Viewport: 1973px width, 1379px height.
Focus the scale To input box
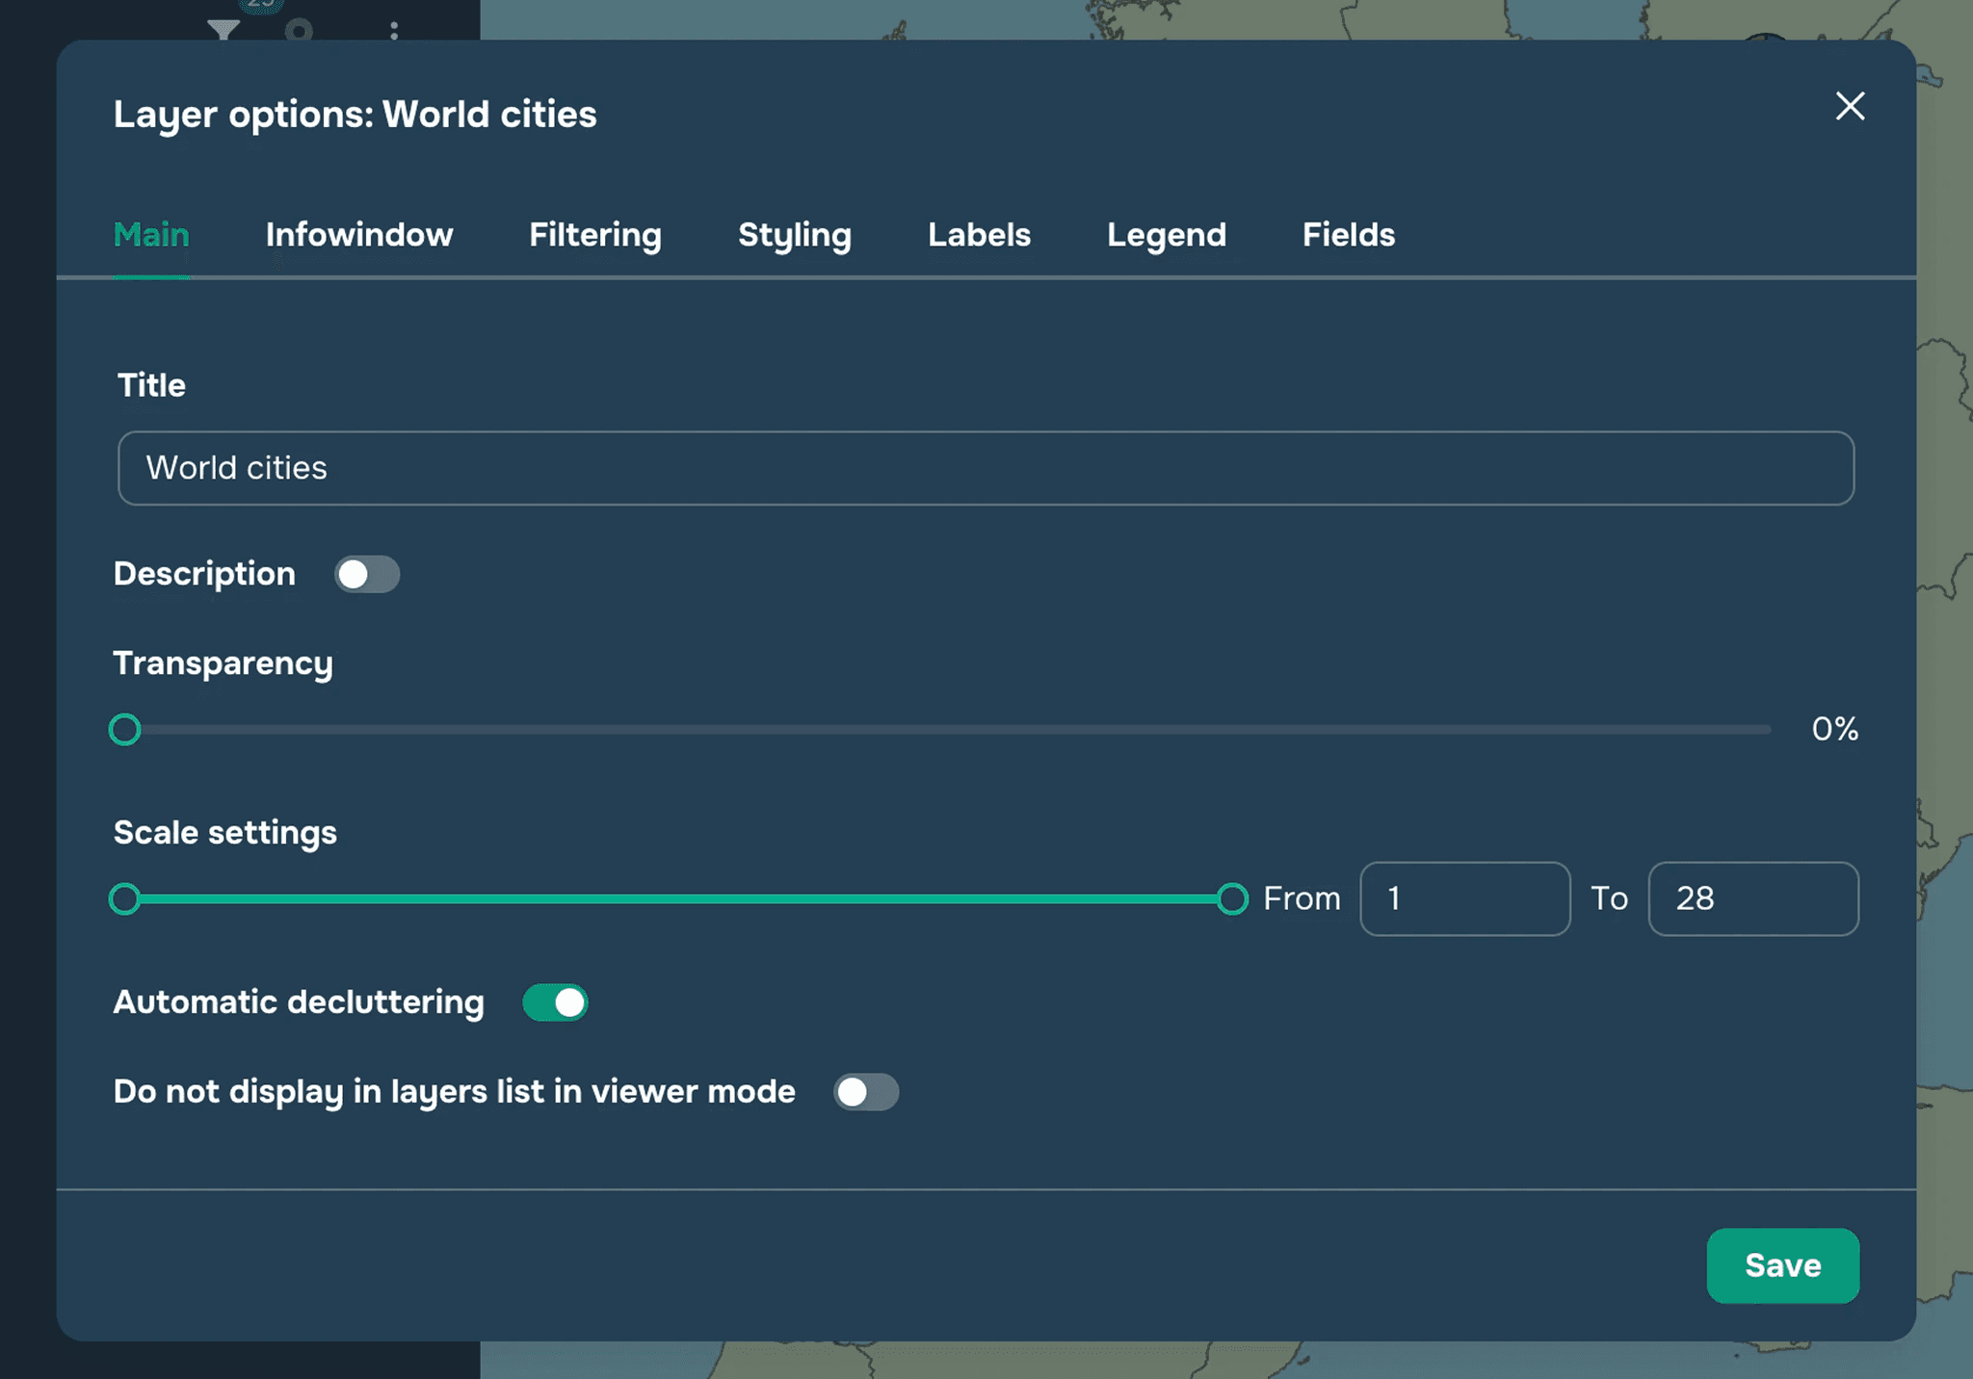(x=1752, y=898)
